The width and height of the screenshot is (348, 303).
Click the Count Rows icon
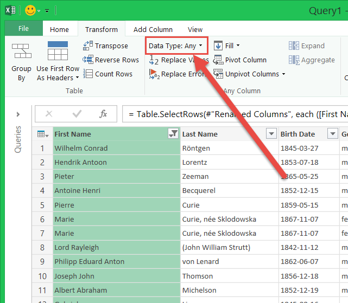(88, 74)
